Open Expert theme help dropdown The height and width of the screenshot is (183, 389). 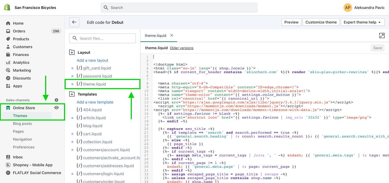363,22
